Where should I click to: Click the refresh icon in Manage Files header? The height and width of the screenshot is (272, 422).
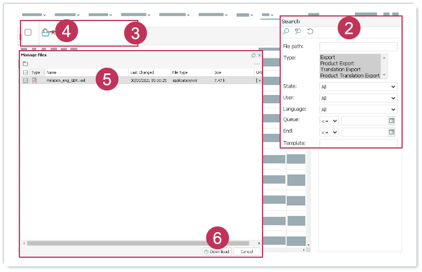[x=254, y=55]
